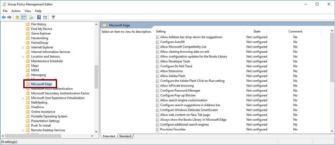Viewport: 335px width, 145px height.
Task: Sort by the State column header
Action: tap(257, 31)
